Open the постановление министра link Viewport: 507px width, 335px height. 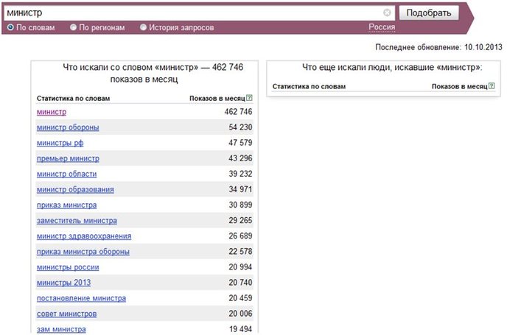82,298
